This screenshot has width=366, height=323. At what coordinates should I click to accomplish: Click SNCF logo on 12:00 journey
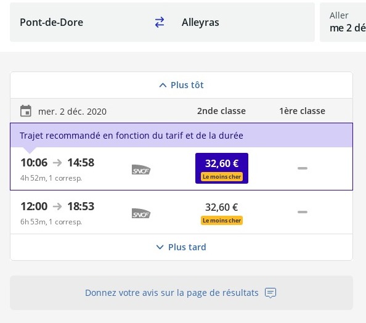141,213
